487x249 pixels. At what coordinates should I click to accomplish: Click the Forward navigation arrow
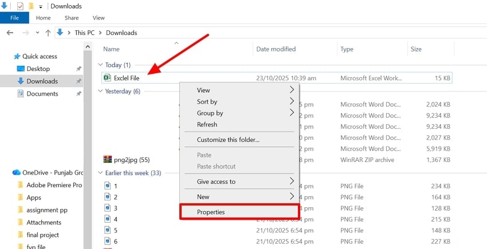25,33
